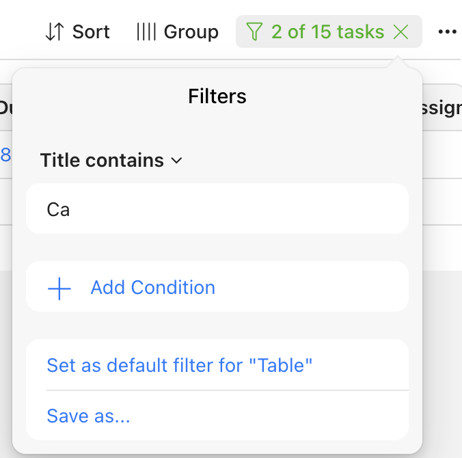Click the Title contains label text
The width and height of the screenshot is (462, 458).
coord(102,161)
